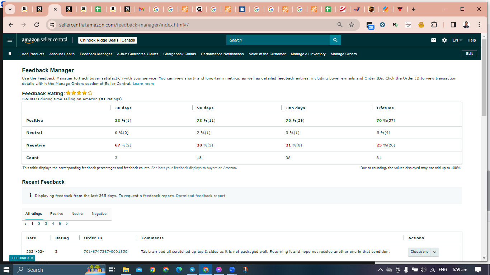Switch to the UPS browser tab
Image resolution: width=490 pixels, height=275 pixels.
(x=371, y=9)
